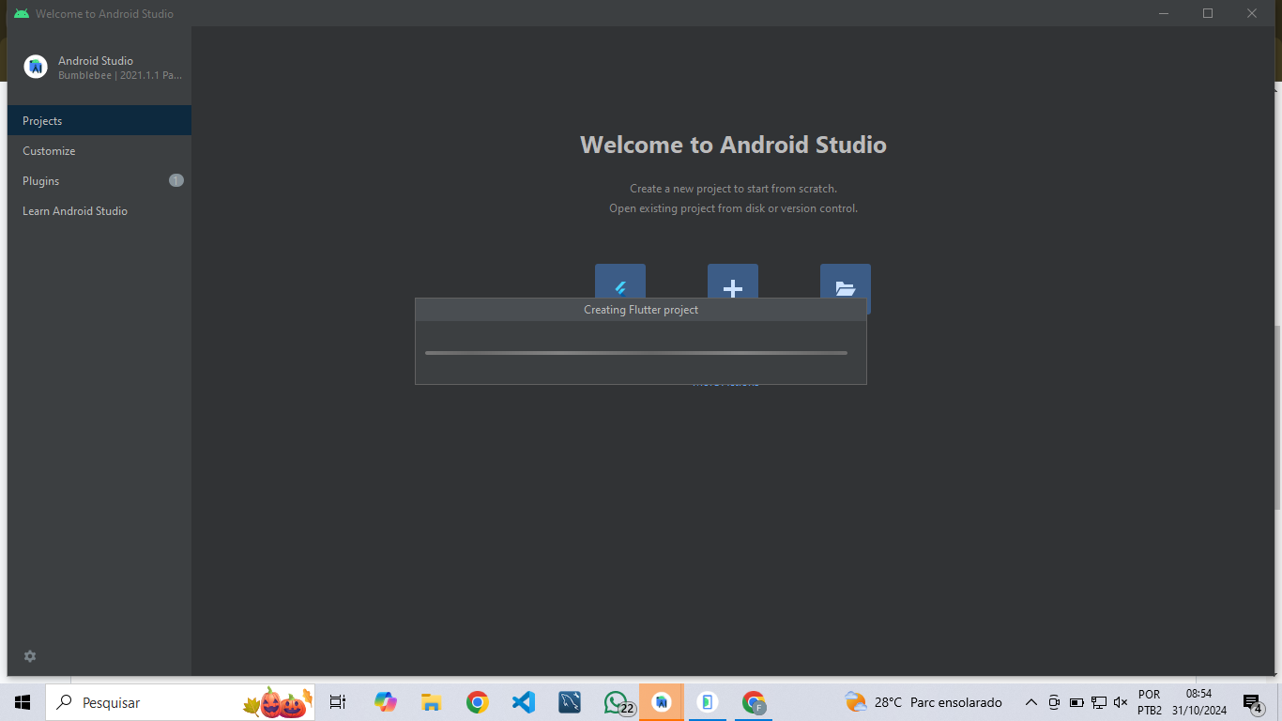The image size is (1282, 721).
Task: Click the Android Studio name in sidebar header
Action: click(96, 60)
